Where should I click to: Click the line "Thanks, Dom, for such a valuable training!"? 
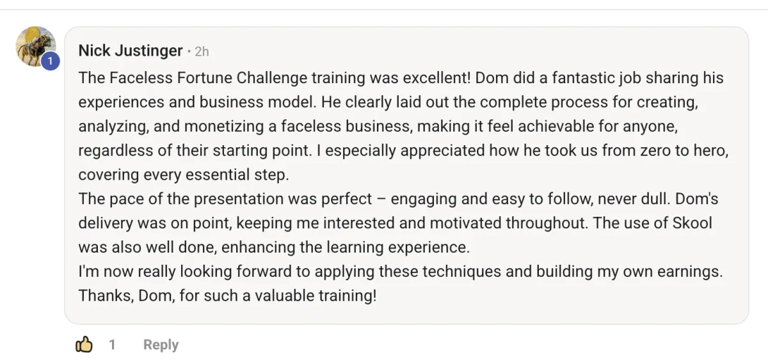pos(227,297)
